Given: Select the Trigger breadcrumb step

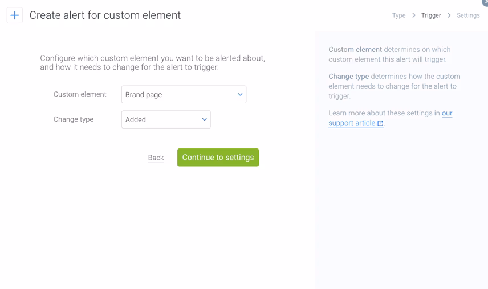Looking at the screenshot, I should pyautogui.click(x=431, y=15).
